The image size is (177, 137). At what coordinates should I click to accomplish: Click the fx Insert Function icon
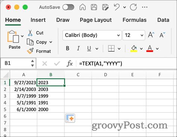pos(70,63)
